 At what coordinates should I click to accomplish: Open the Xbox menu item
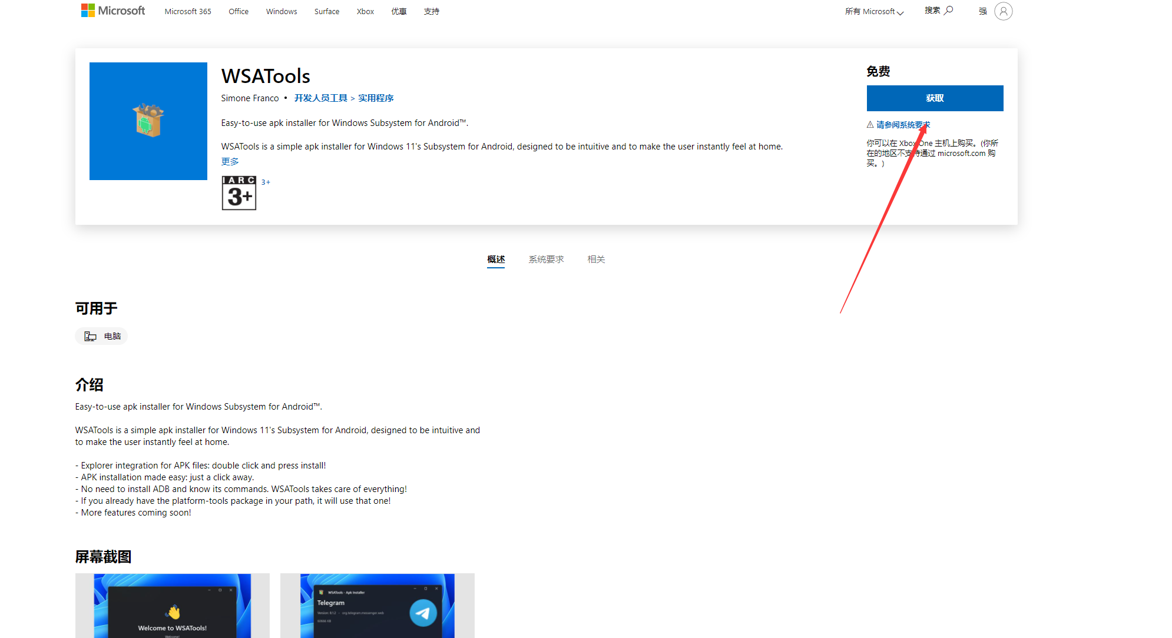point(365,12)
